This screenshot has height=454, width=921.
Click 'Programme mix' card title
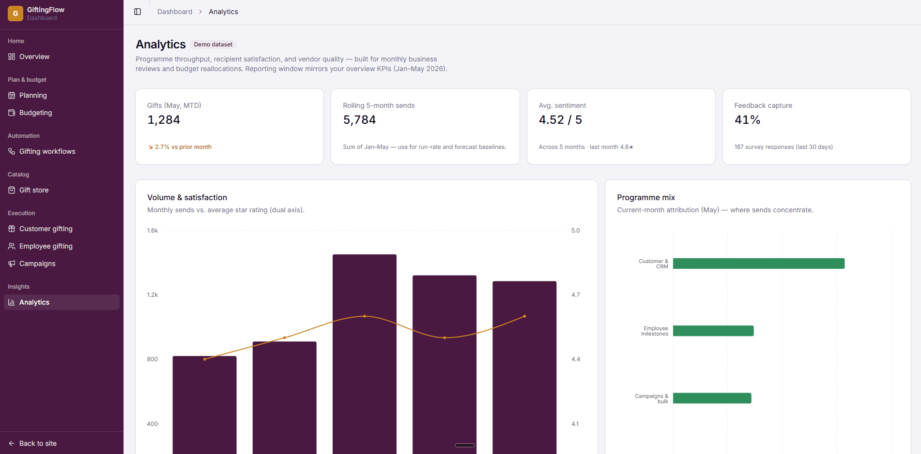[x=646, y=197]
